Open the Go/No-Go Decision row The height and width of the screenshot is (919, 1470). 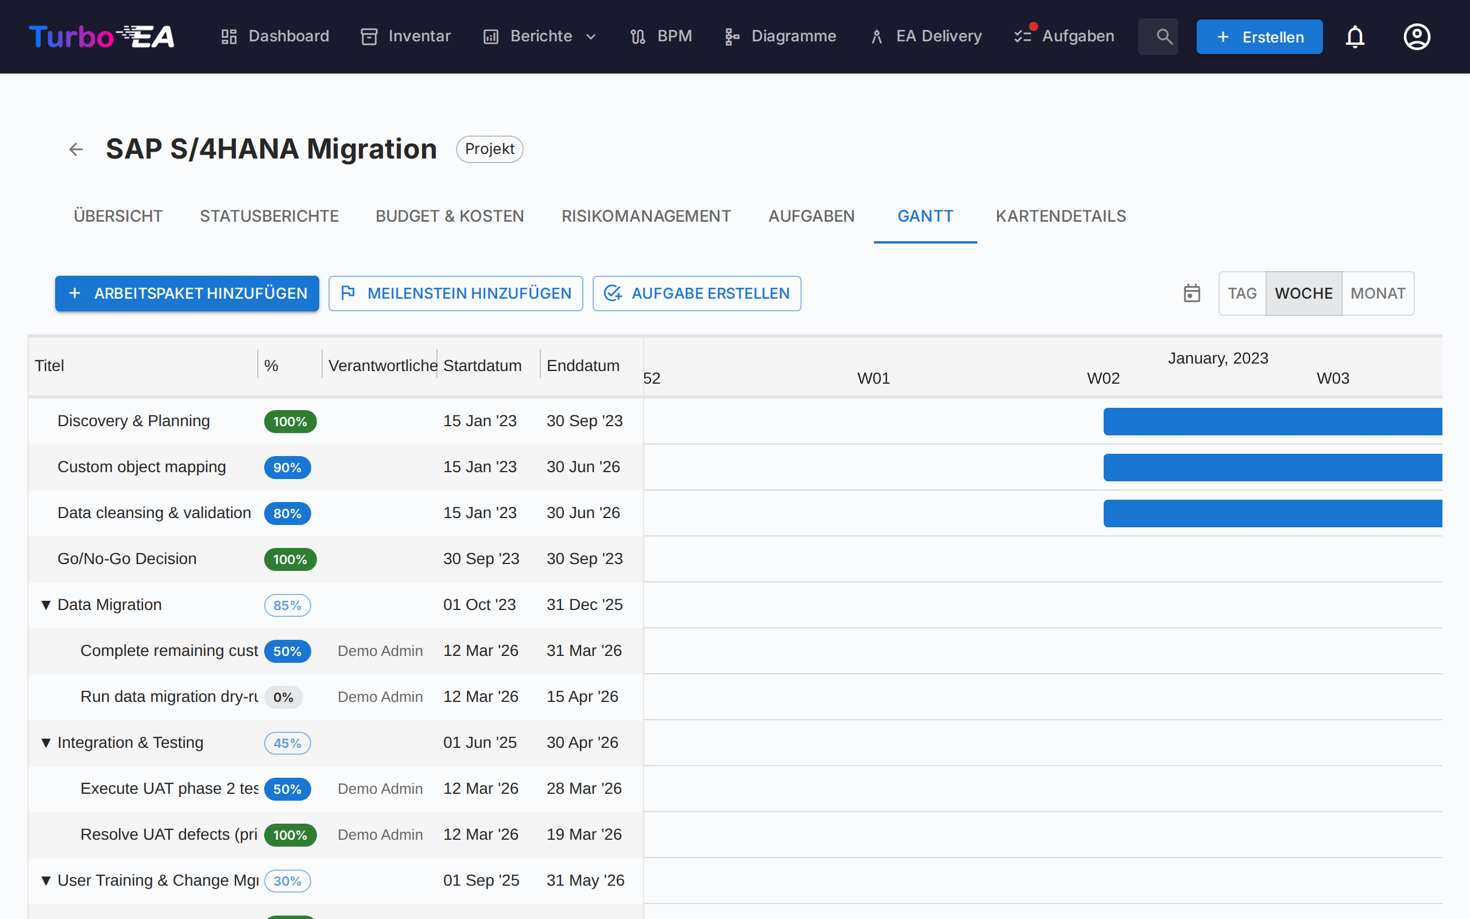tap(127, 558)
